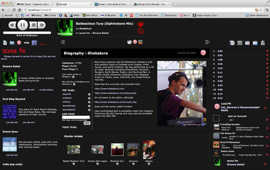Play artists similar to Shakatura

click(73, 77)
